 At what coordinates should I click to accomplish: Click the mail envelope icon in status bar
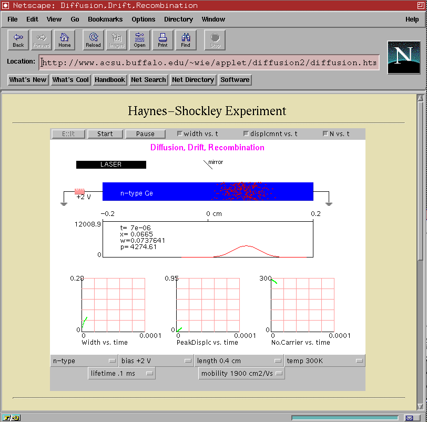(409, 418)
